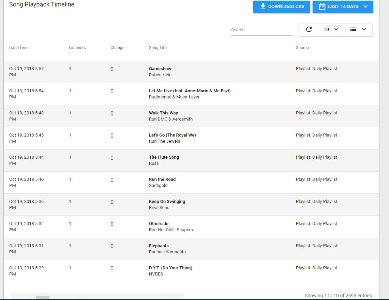Viewport: 389px width, 300px height.
Task: Sort by the Source column header
Action: click(x=302, y=48)
